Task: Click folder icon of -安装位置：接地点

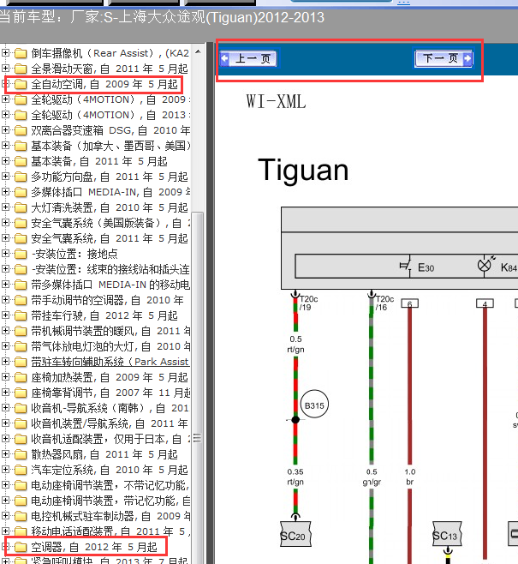Action: click(21, 254)
